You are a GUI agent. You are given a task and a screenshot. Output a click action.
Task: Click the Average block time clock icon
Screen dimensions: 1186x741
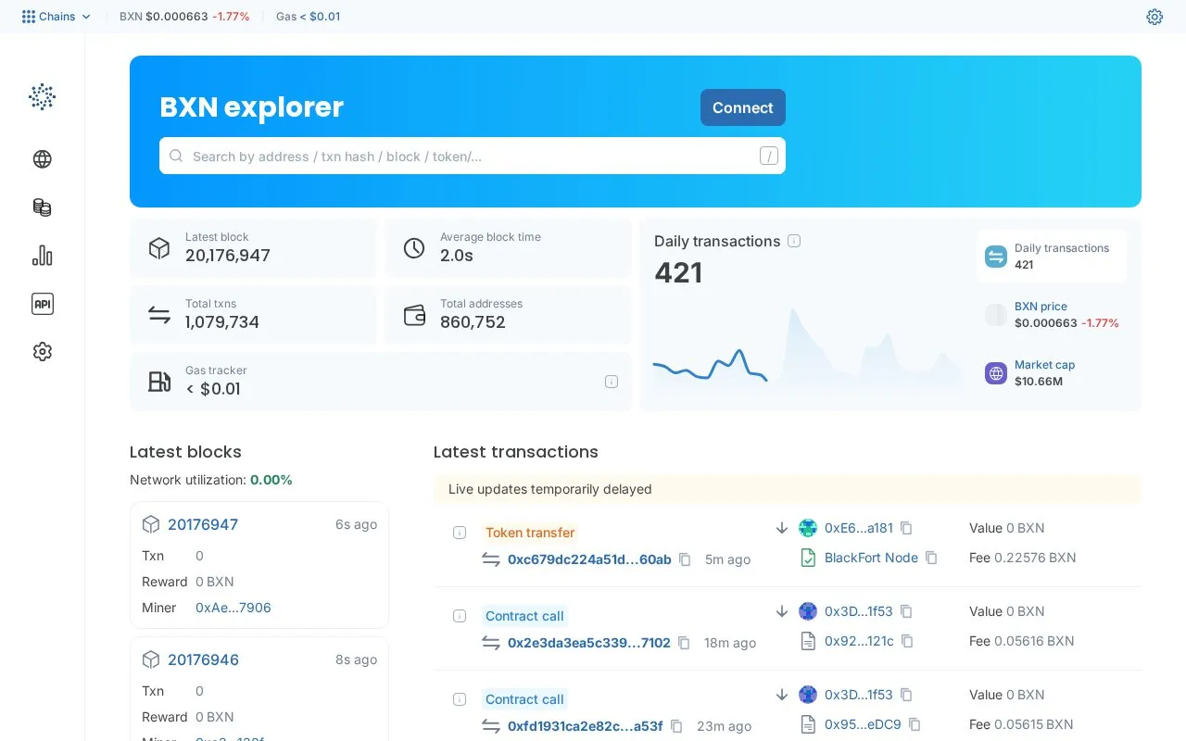pyautogui.click(x=414, y=248)
